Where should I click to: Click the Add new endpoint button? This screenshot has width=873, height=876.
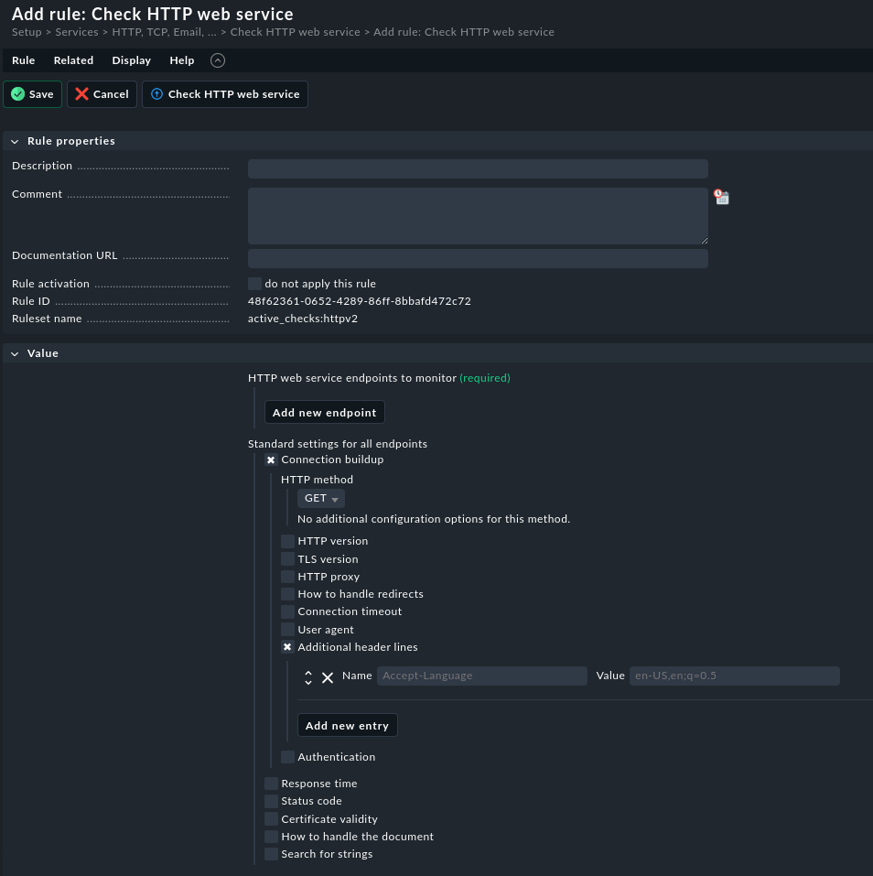324,412
